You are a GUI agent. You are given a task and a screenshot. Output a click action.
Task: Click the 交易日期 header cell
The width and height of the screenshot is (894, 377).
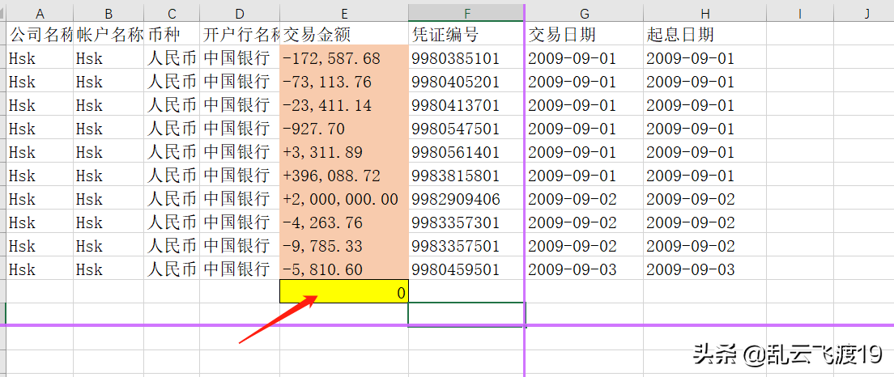point(585,34)
